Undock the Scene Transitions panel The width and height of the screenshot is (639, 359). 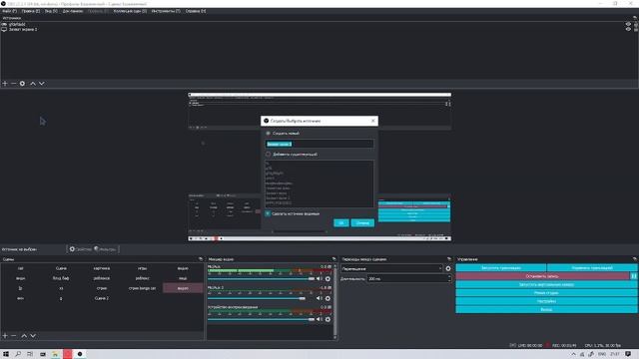point(449,259)
